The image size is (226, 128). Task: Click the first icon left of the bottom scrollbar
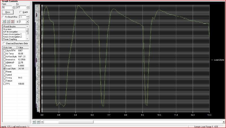34,122
